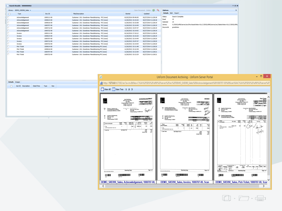Image resolution: width=282 pixels, height=211 pixels.
Task: Go to page 1 in document viewer
Action: [x=126, y=89]
